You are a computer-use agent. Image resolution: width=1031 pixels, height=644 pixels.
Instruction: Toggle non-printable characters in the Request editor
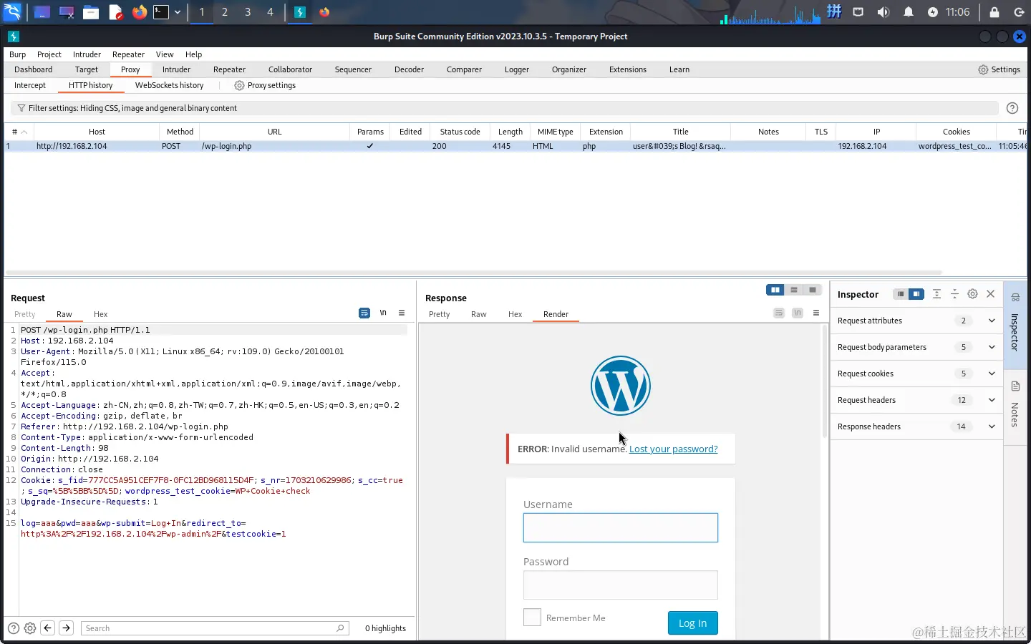click(383, 313)
